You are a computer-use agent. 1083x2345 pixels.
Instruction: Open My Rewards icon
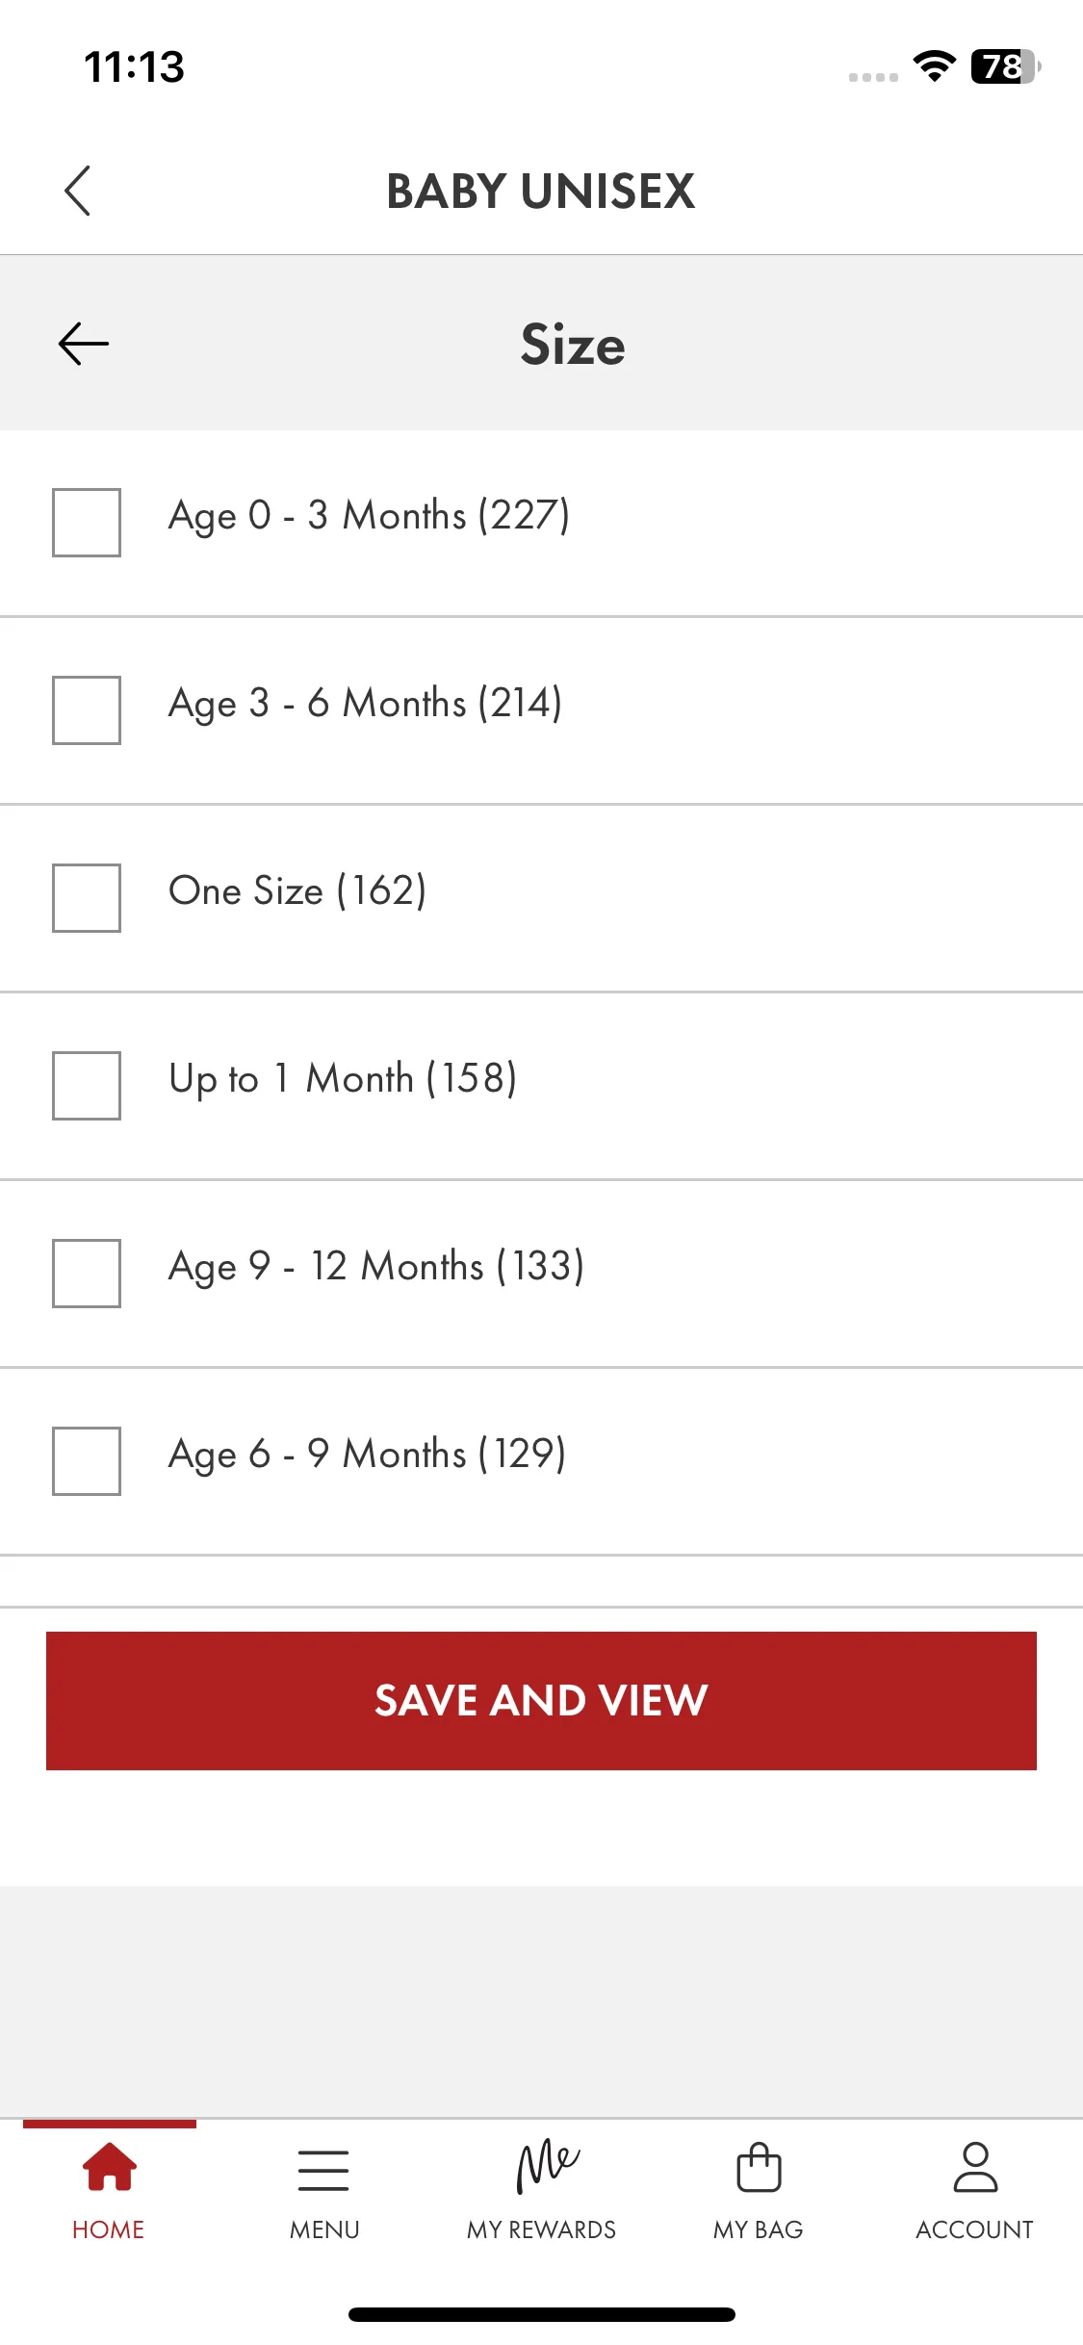(x=547, y=2166)
